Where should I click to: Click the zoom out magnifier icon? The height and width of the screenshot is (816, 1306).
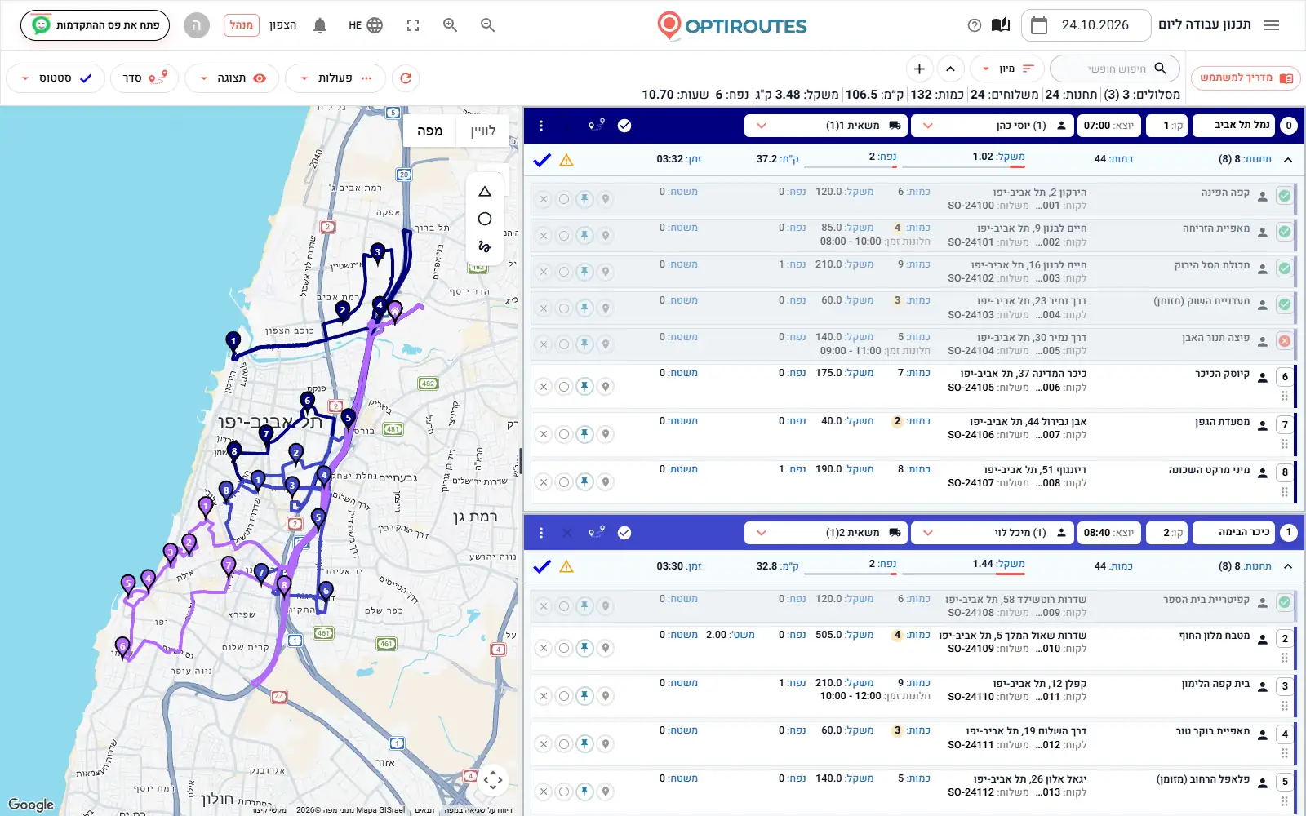[488, 25]
